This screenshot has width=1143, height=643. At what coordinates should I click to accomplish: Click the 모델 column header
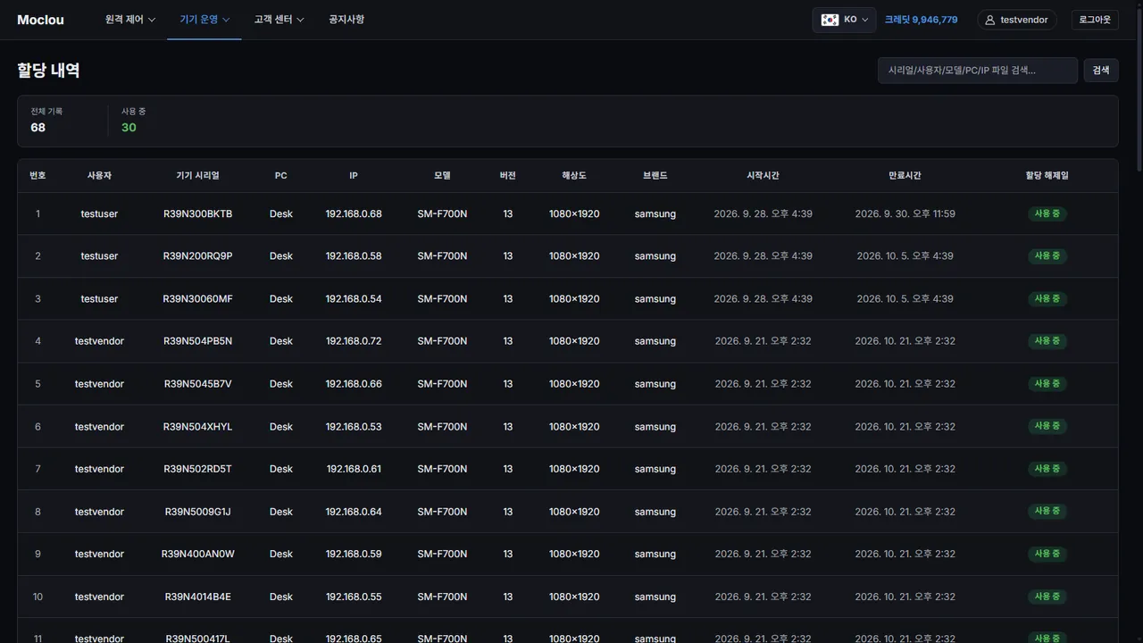click(442, 176)
